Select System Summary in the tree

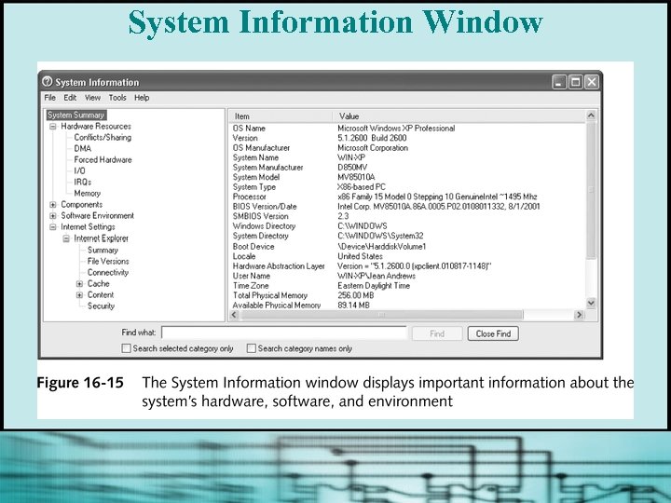[75, 116]
